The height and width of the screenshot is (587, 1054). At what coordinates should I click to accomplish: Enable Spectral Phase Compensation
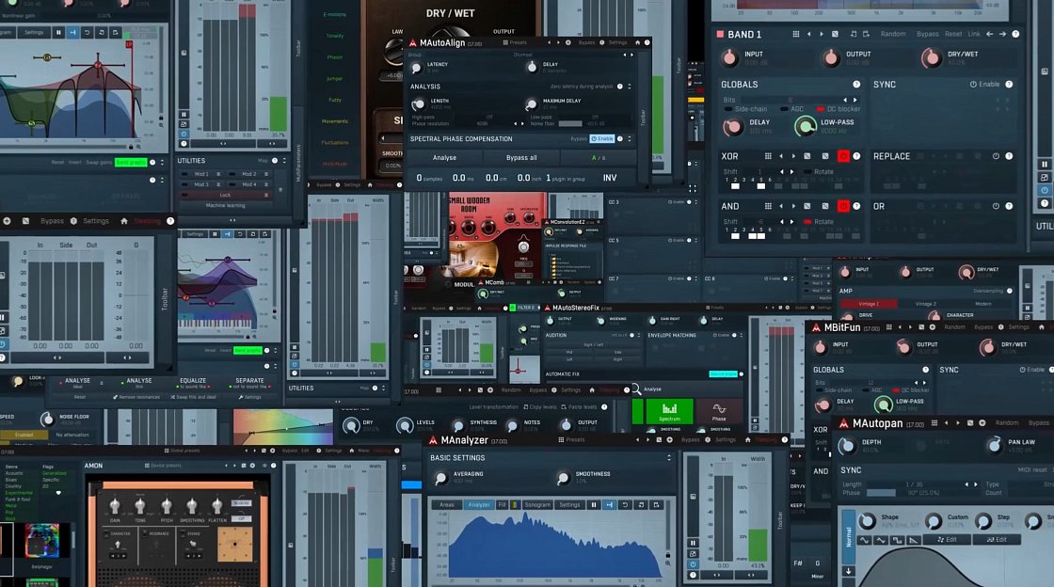(x=601, y=139)
